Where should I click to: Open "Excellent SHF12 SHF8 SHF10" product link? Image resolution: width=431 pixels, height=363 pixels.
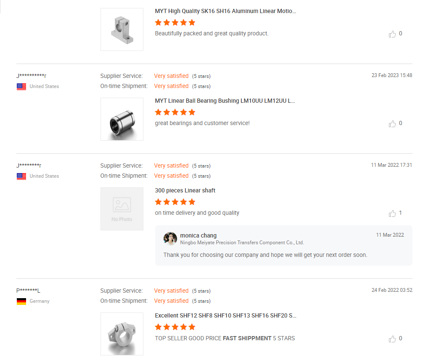[225, 316]
